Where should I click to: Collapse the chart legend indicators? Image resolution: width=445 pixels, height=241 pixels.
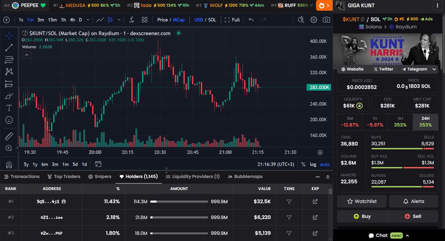point(27,55)
